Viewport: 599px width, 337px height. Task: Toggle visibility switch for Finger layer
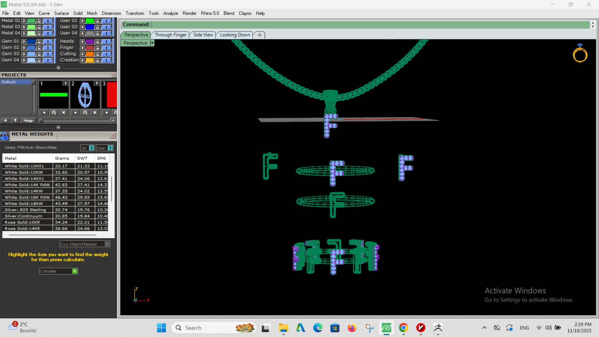coord(106,47)
